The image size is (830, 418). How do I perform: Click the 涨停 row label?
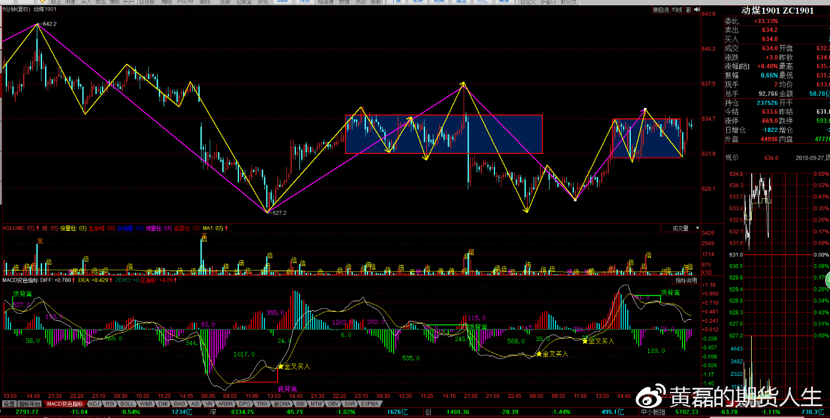[x=732, y=120]
